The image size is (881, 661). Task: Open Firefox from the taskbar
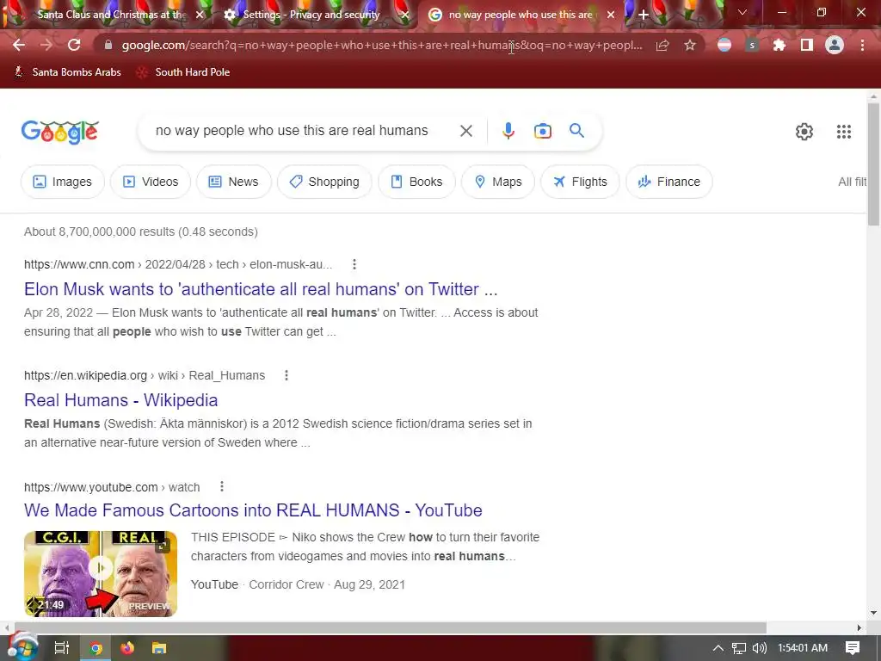coord(127,648)
